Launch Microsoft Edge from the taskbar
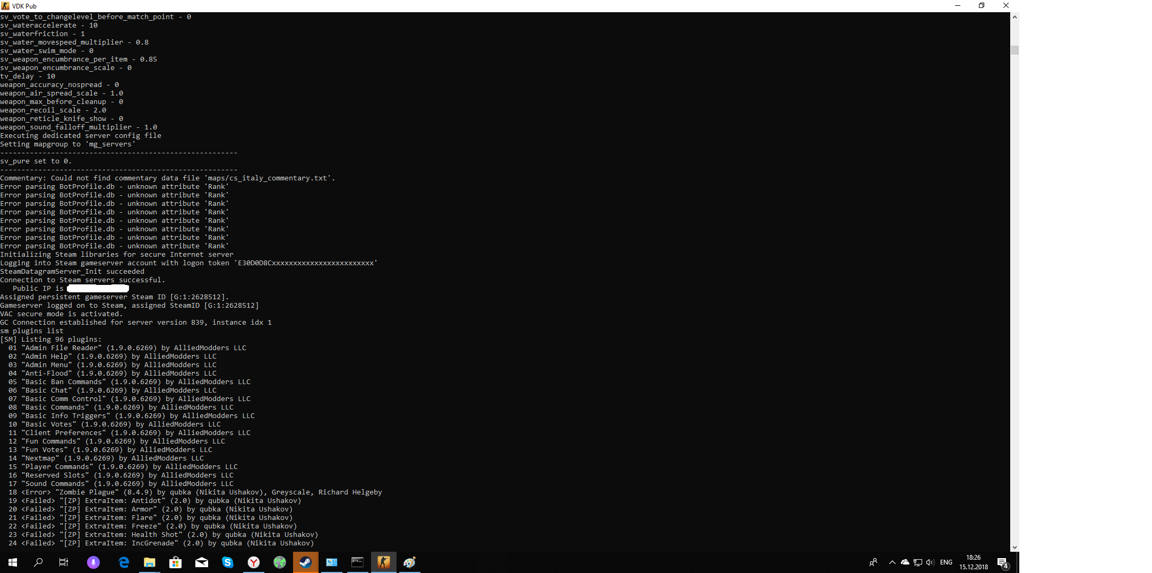Image resolution: width=1152 pixels, height=573 pixels. [x=124, y=562]
